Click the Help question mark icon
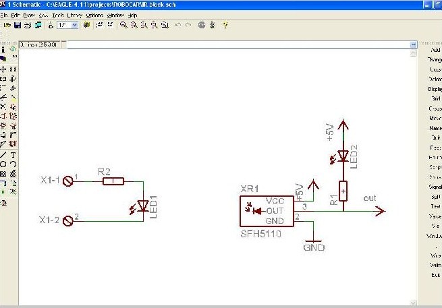Image resolution: width=442 pixels, height=308 pixels. (x=225, y=25)
